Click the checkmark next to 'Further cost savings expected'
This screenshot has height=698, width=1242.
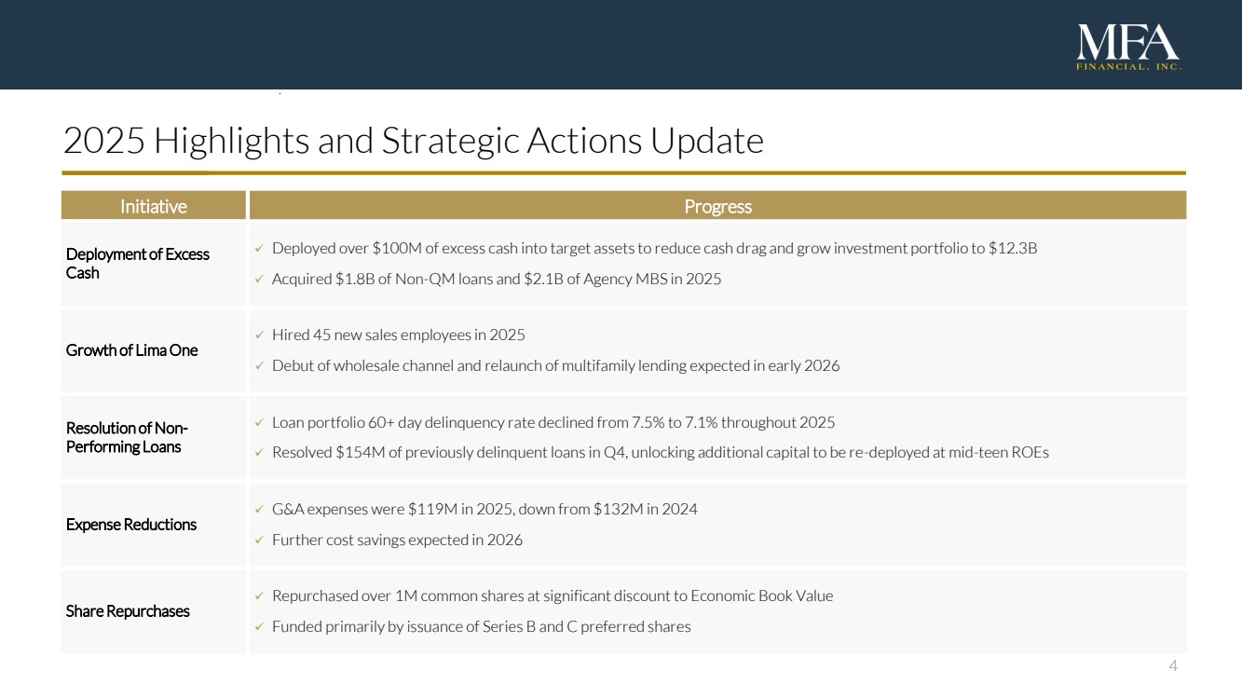tap(259, 541)
